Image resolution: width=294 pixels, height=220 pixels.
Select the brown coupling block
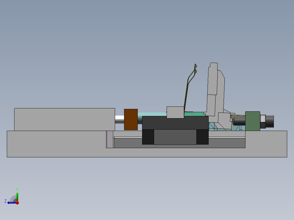(x=131, y=120)
